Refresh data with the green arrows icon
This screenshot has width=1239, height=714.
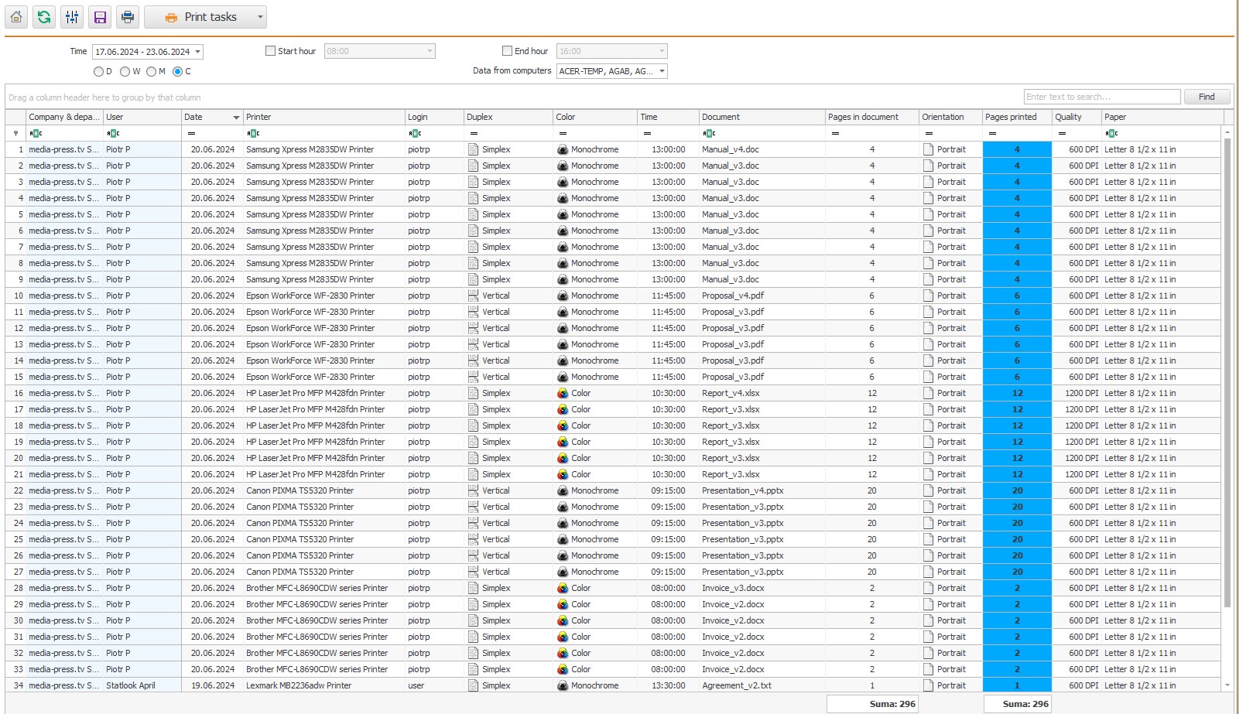point(44,17)
